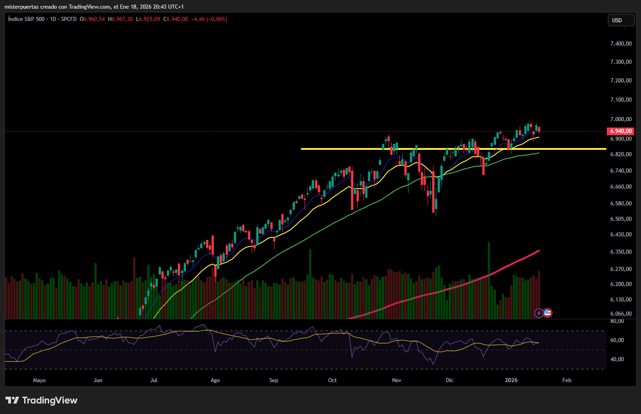Image resolution: width=641 pixels, height=414 pixels.
Task: Click the US flag economic event icon
Action: [548, 313]
